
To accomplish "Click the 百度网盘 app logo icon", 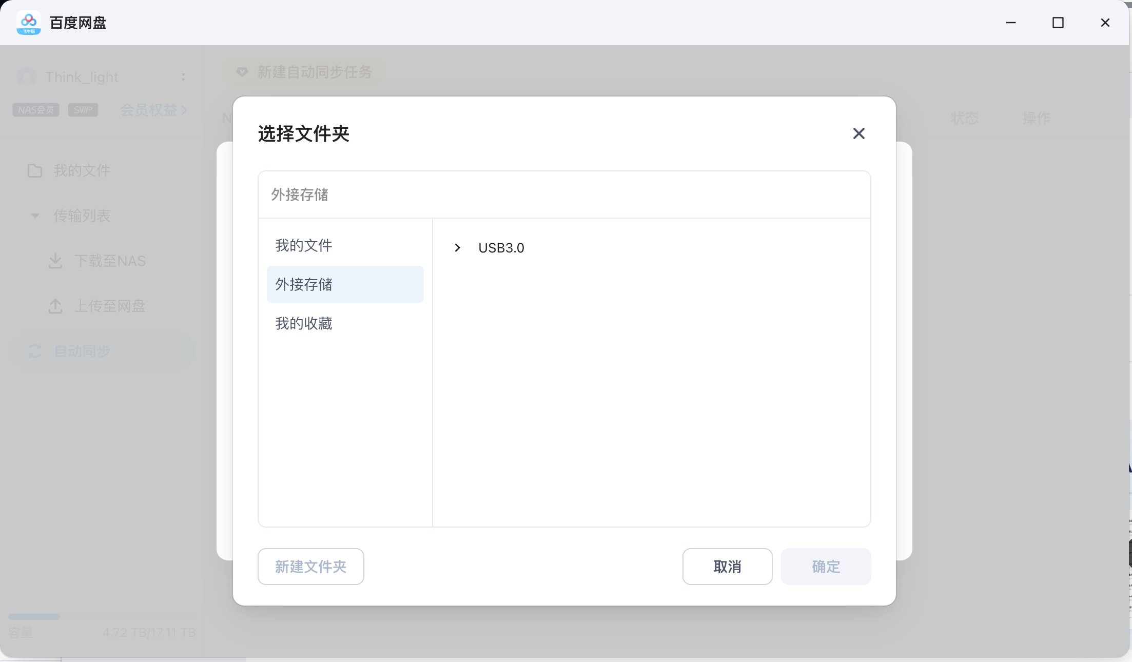I will (x=29, y=23).
